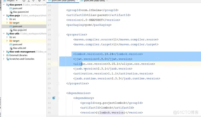
Task: Click packaging pom text on line 17
Action: tap(89, 25)
